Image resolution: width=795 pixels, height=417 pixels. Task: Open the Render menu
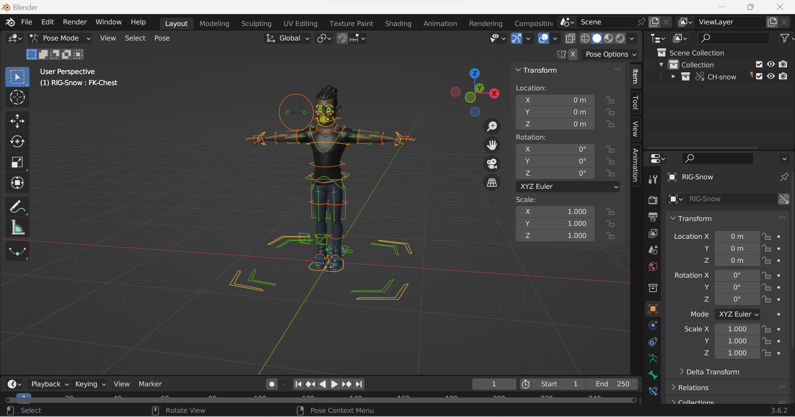tap(75, 22)
